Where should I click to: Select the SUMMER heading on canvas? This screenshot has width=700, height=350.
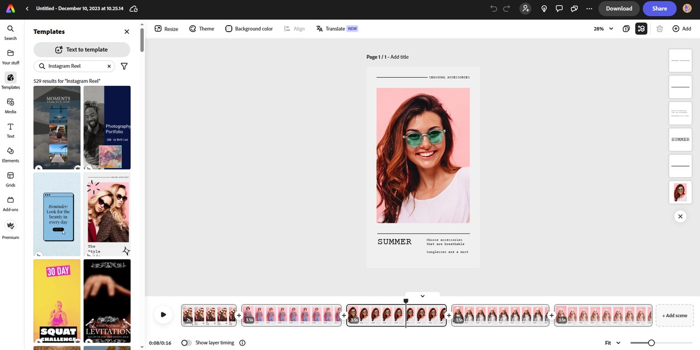click(x=394, y=242)
